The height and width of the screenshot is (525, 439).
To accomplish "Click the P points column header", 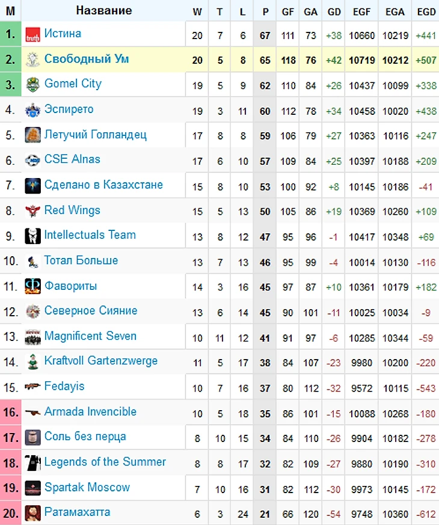I will 265,11.
